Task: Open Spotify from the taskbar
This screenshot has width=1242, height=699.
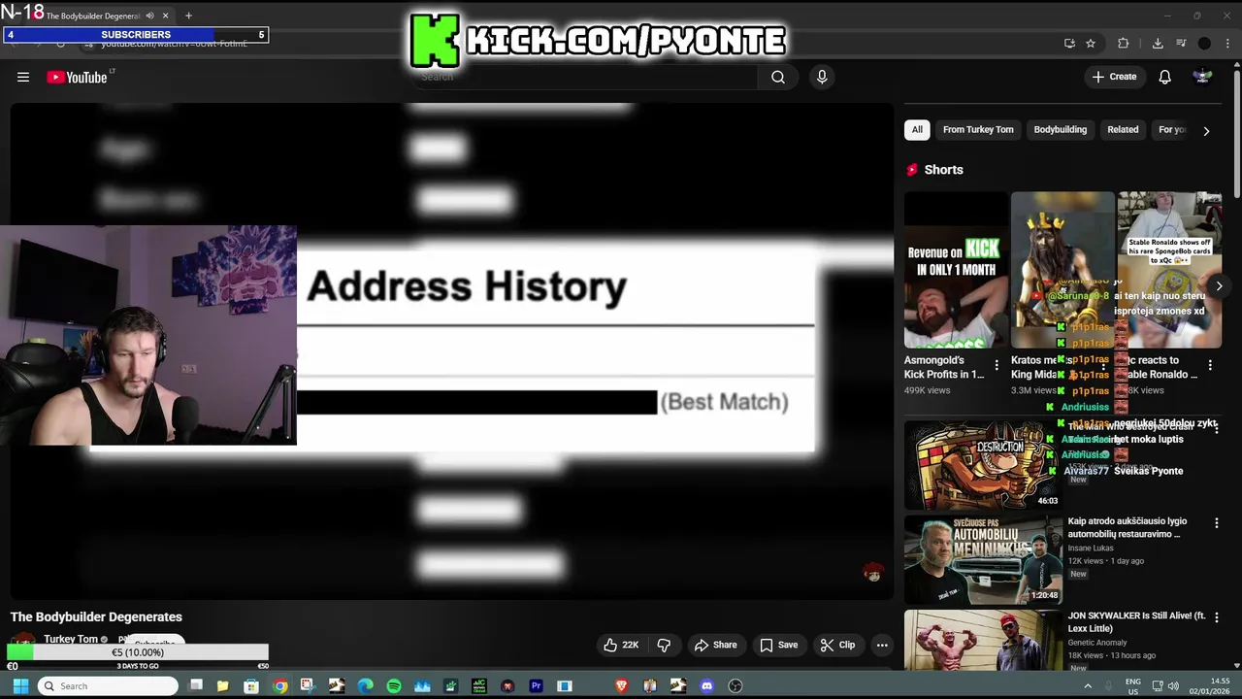Action: pos(394,685)
